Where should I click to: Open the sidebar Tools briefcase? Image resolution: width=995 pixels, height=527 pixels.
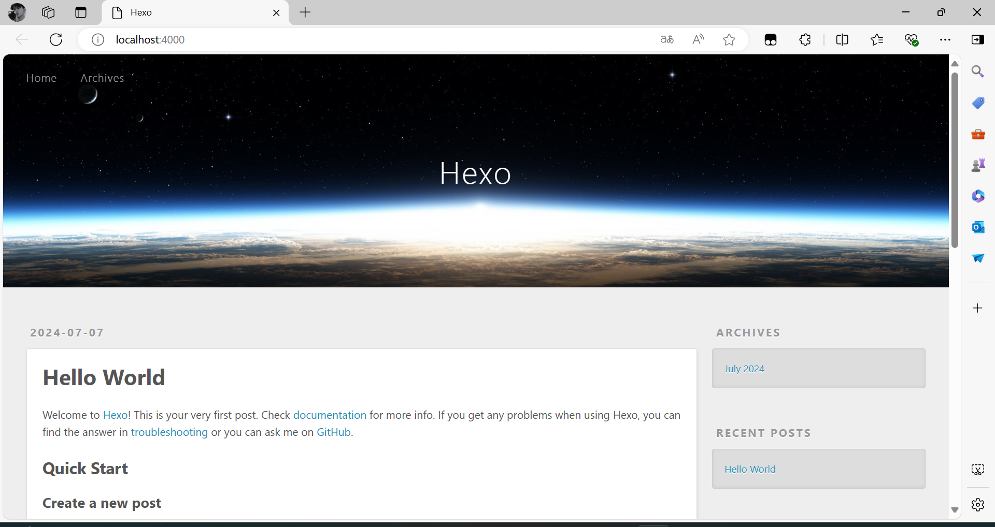pyautogui.click(x=978, y=134)
